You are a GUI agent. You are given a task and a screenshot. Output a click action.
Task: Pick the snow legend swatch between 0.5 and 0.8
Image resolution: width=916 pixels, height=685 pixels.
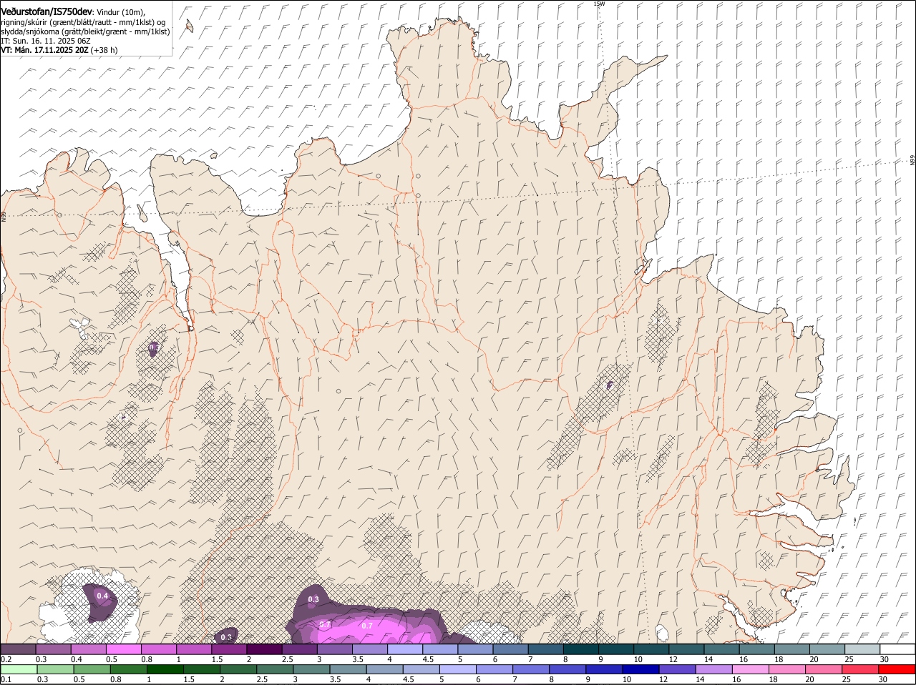(x=123, y=649)
